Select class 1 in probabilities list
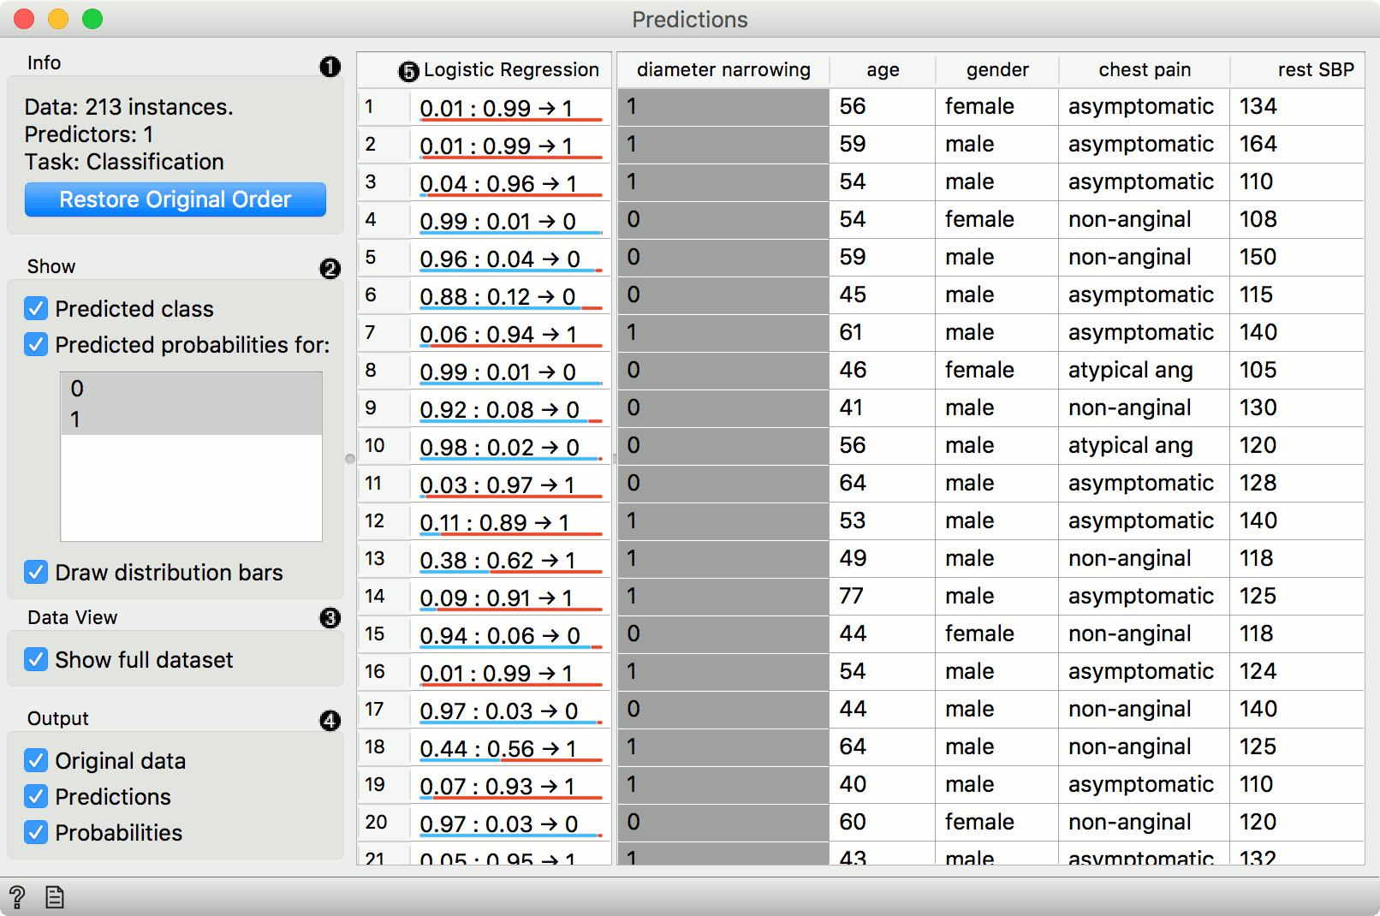Screen dimensions: 1380x916 pos(191,419)
